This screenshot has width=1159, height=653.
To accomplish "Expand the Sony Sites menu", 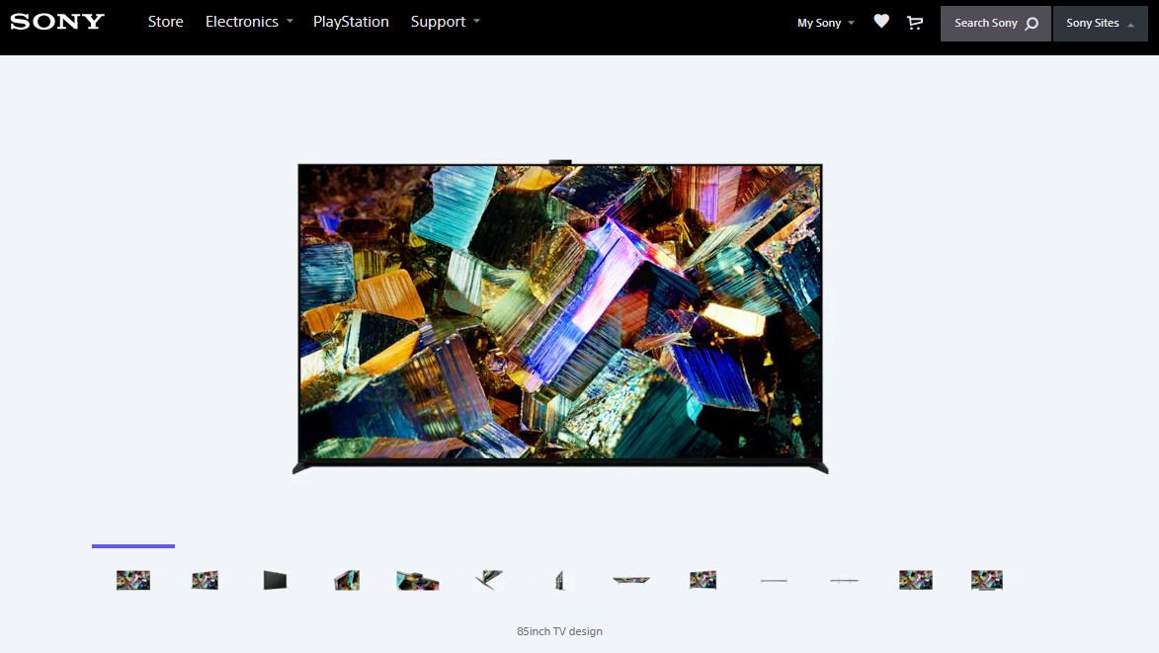I will [1100, 23].
